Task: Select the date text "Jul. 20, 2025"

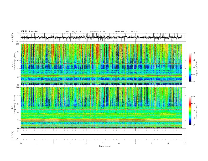Action: [73, 32]
